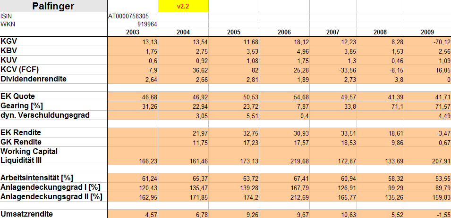Select the Dividendenrendite row label
451x218 pixels.
[x=53, y=79]
